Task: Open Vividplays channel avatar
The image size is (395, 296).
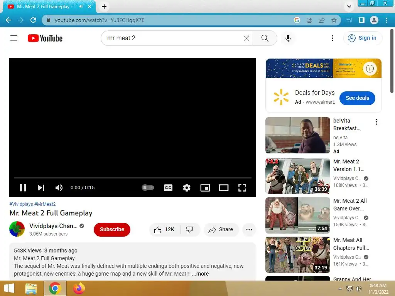Action: 17,229
